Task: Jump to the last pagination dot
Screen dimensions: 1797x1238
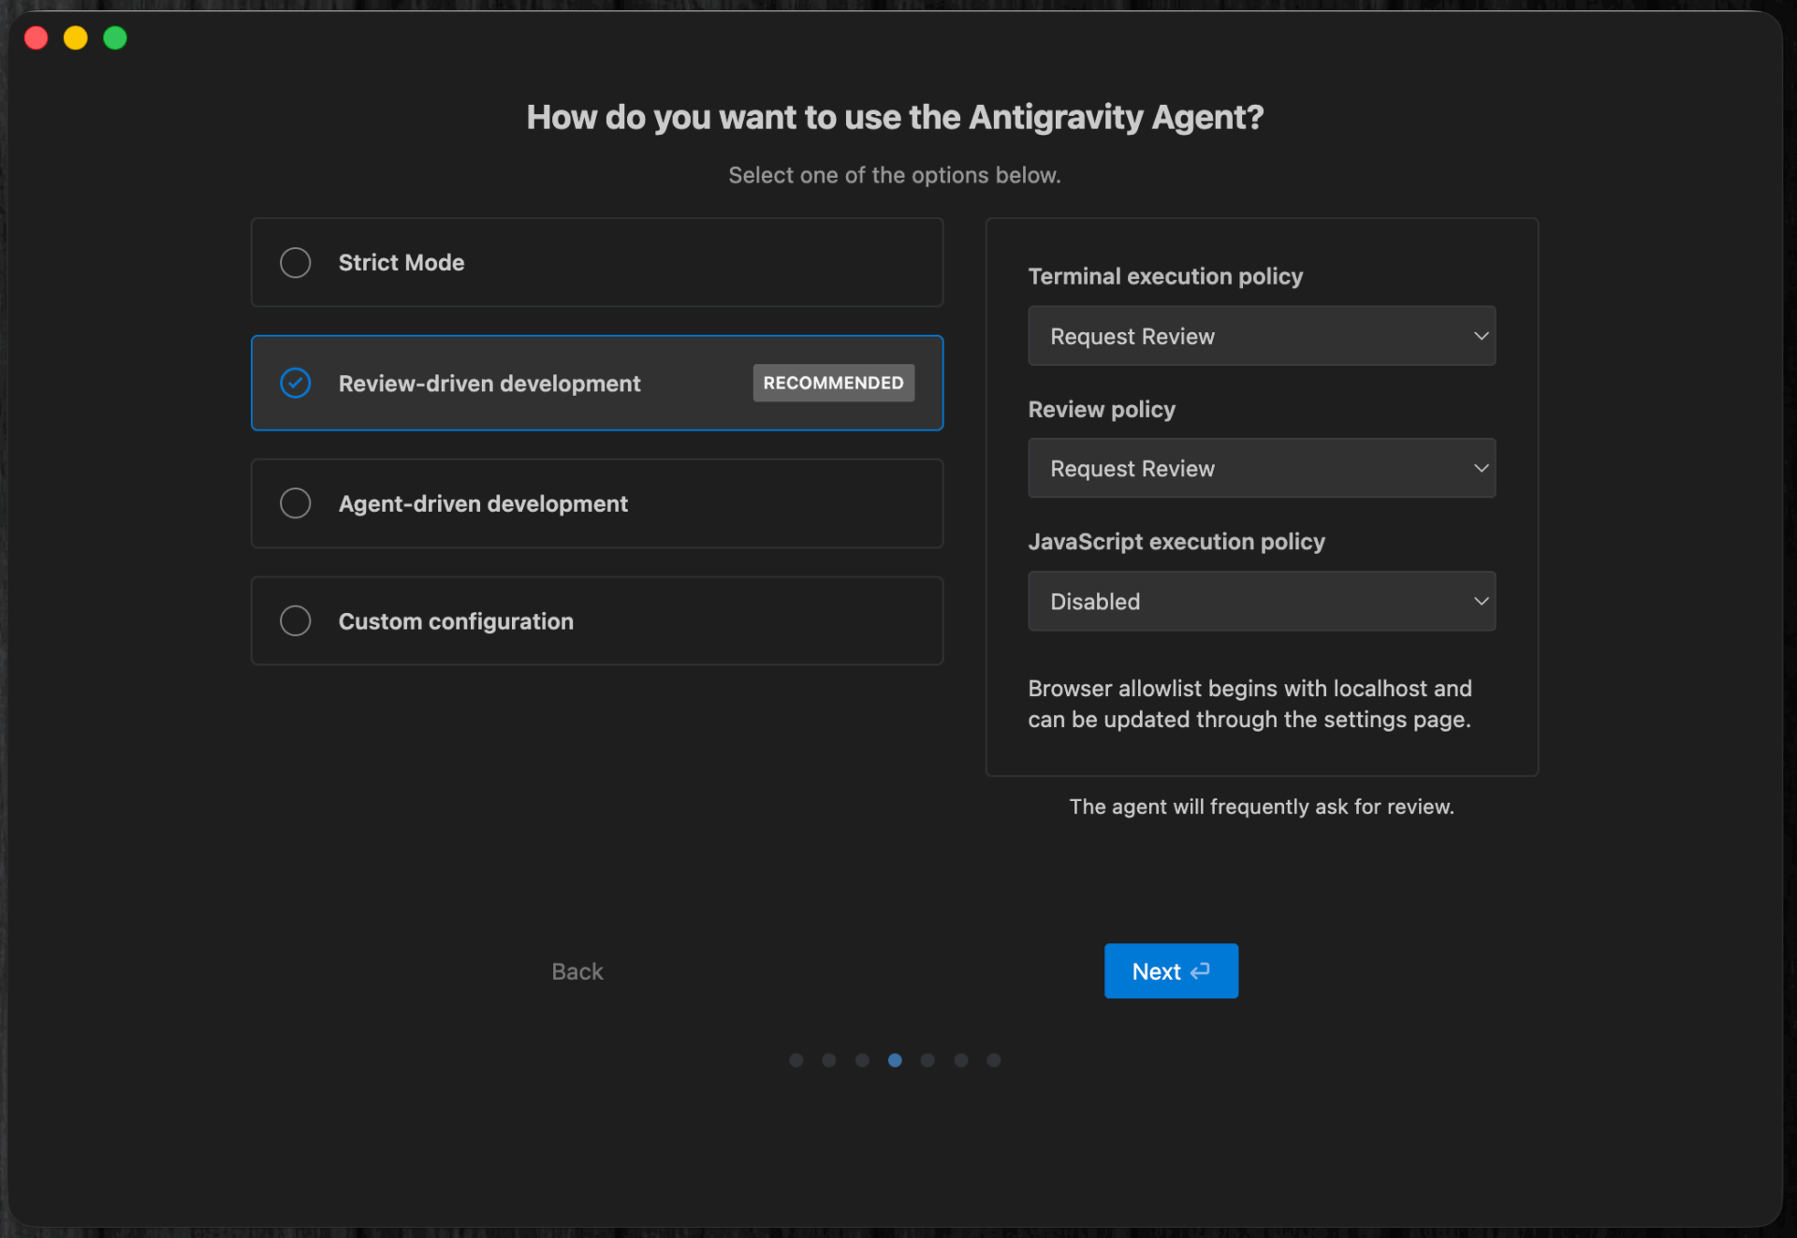Action: pos(994,1060)
